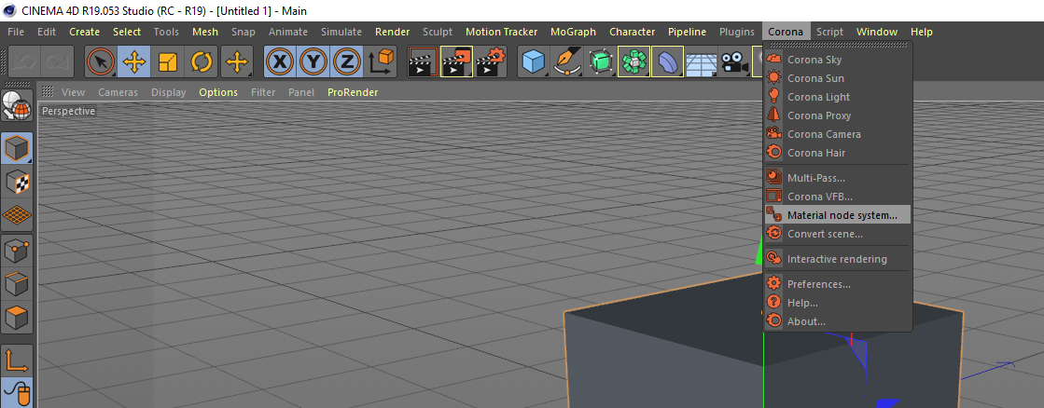Switch to Polygons mode
Screen dimensions: 1044x408
pos(17,318)
